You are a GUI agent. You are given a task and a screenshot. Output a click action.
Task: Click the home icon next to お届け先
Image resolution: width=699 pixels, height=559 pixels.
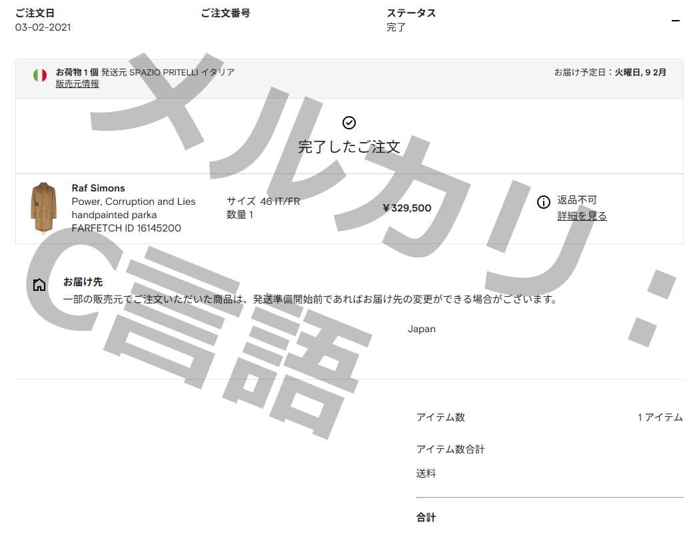(x=39, y=283)
